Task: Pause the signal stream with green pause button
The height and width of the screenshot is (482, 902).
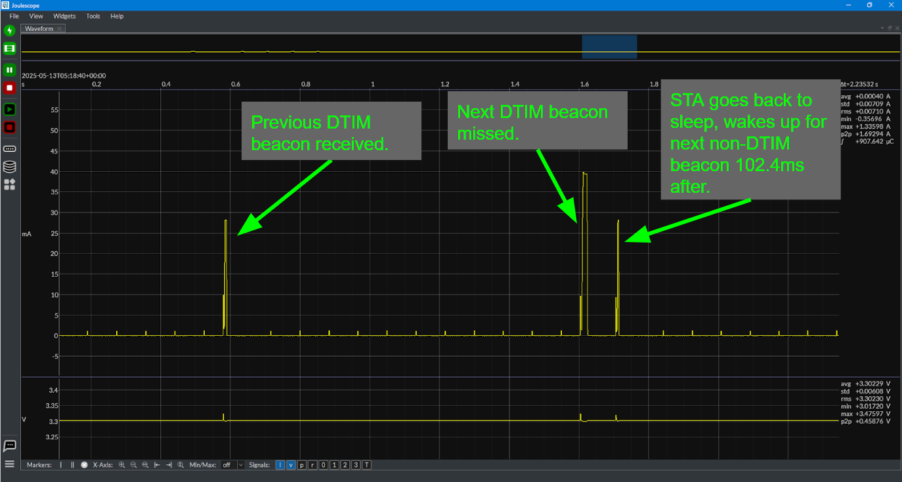Action: (9, 70)
